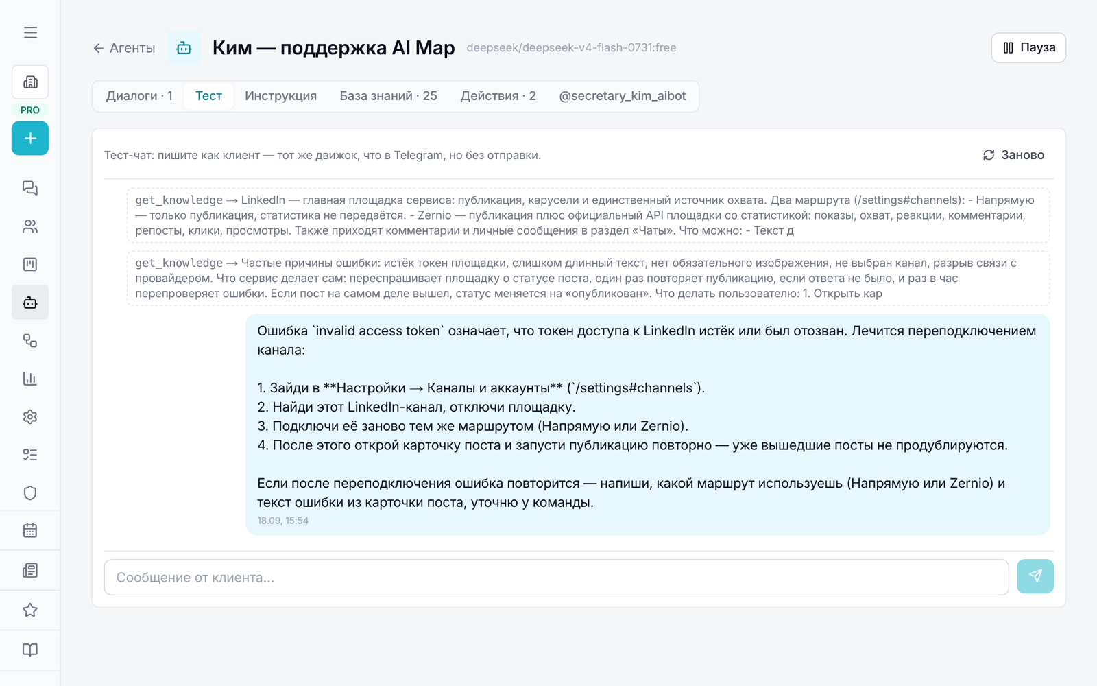Select the Тест tab

(x=208, y=96)
